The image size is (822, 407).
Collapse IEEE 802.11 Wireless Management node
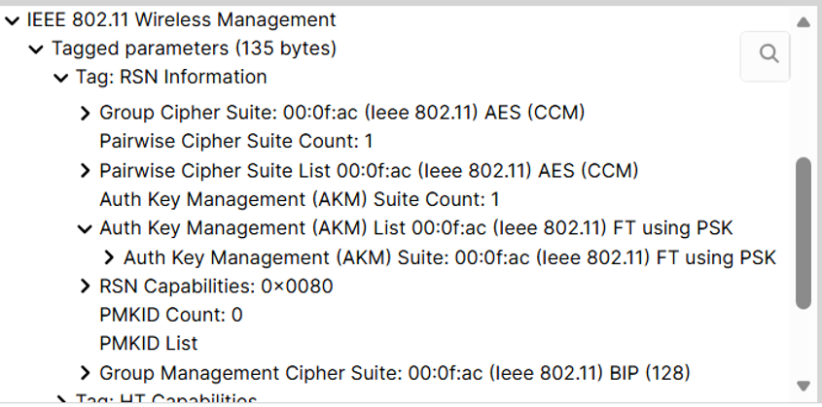pos(12,21)
